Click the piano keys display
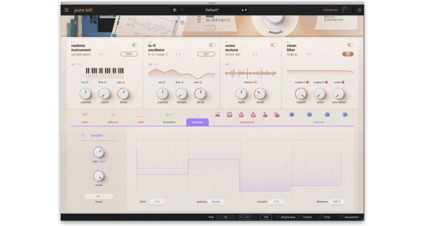425x226 pixels. point(104,73)
